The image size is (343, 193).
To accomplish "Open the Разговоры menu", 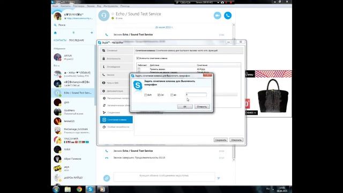I will (x=79, y=6).
